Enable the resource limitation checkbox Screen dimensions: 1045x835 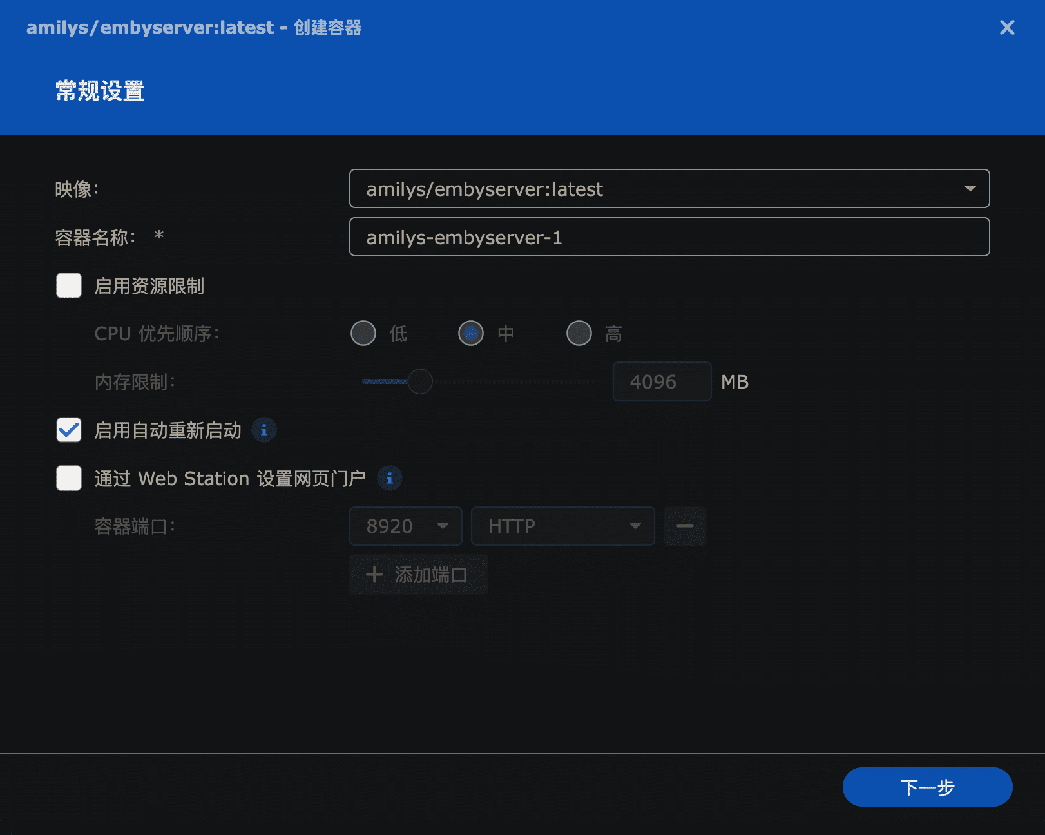pyautogui.click(x=69, y=285)
